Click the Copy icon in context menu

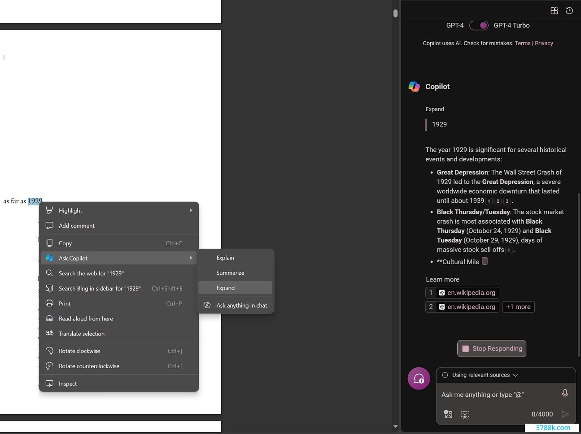click(50, 243)
